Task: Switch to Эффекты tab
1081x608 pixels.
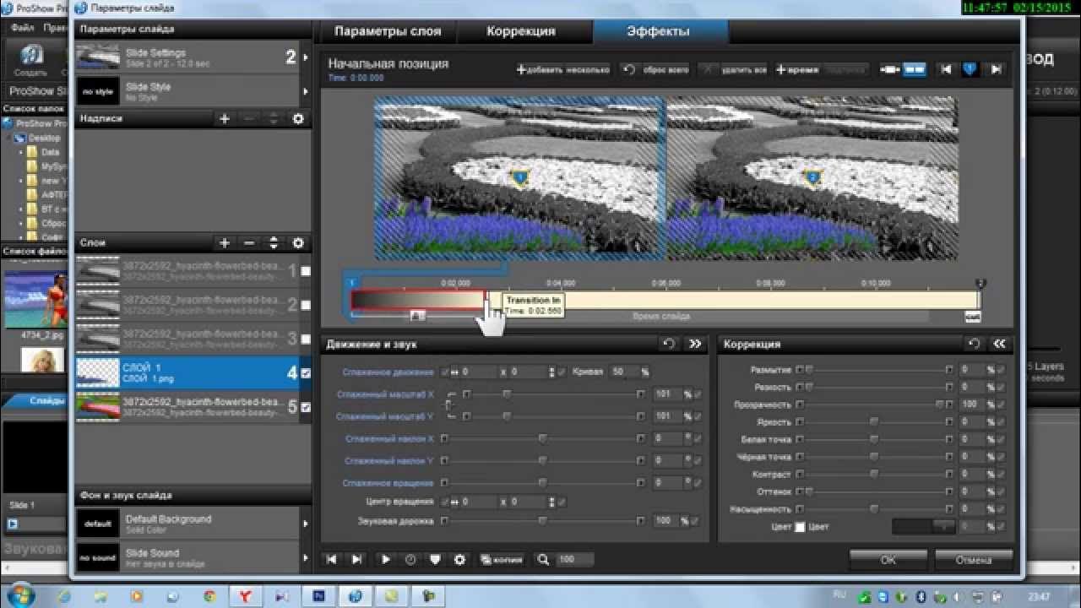Action: [x=659, y=31]
